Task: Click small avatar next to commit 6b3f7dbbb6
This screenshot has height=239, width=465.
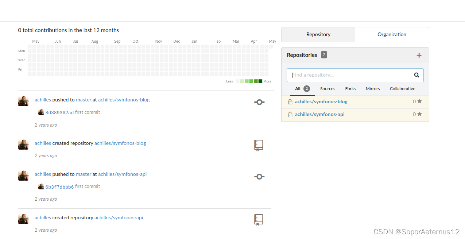Action: pyautogui.click(x=41, y=186)
